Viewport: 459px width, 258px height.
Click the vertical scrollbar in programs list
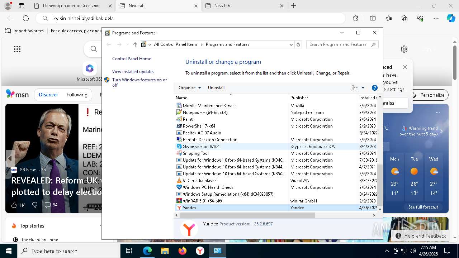click(x=380, y=185)
